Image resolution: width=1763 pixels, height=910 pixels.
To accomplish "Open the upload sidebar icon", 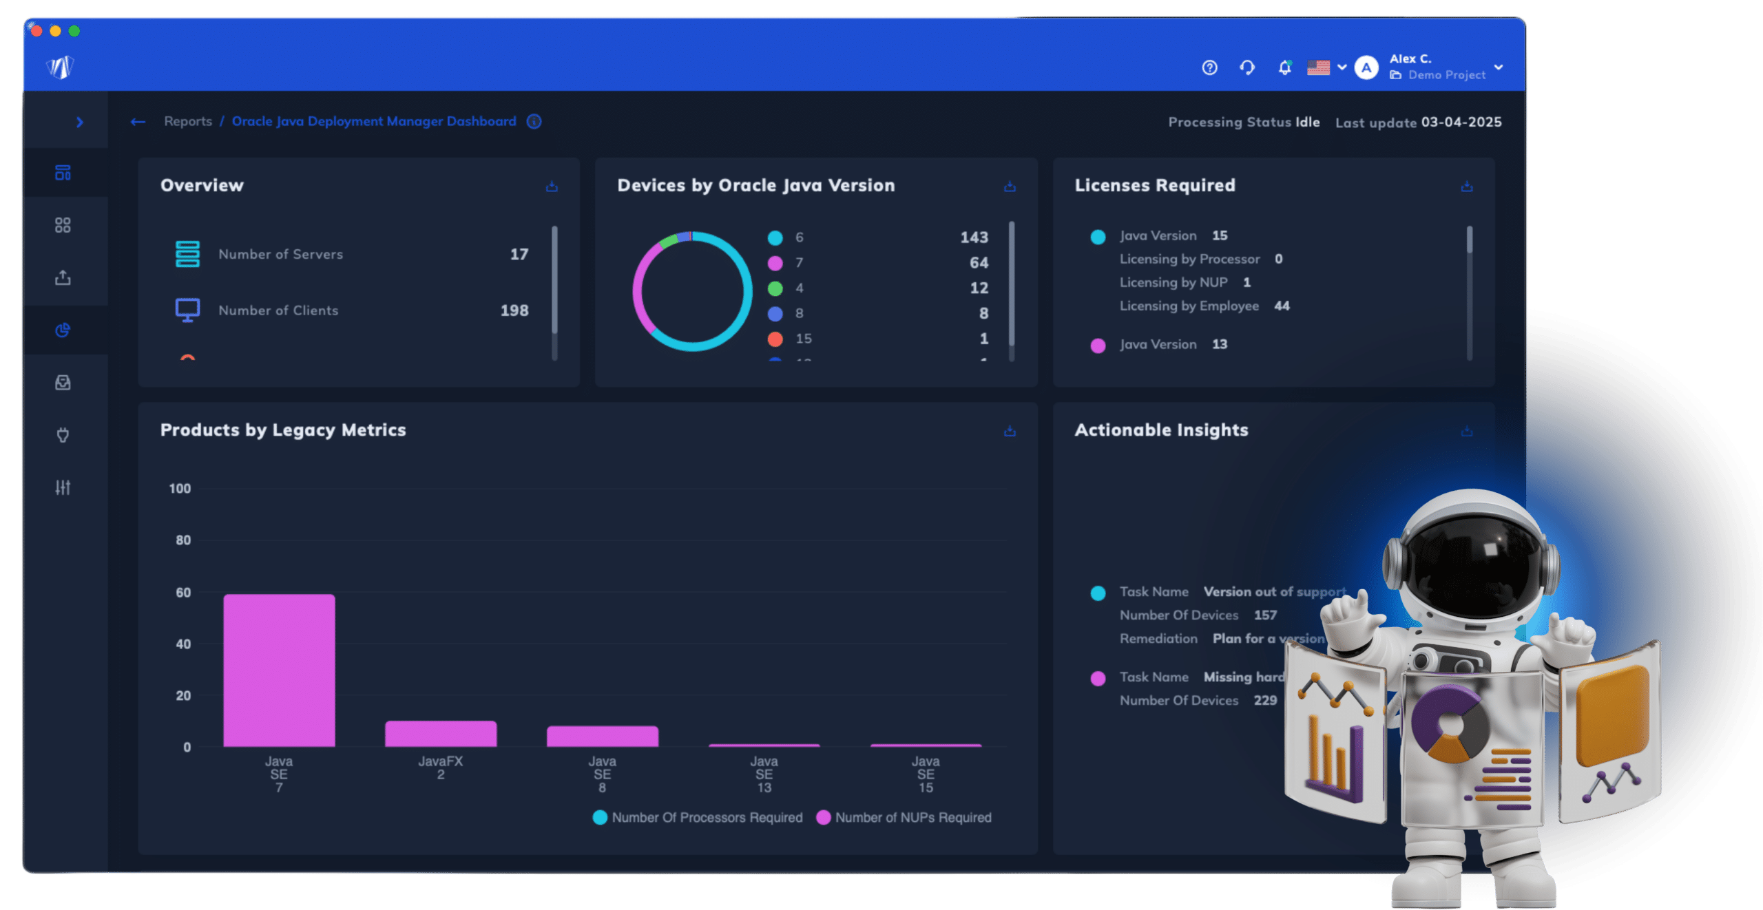I will [63, 277].
